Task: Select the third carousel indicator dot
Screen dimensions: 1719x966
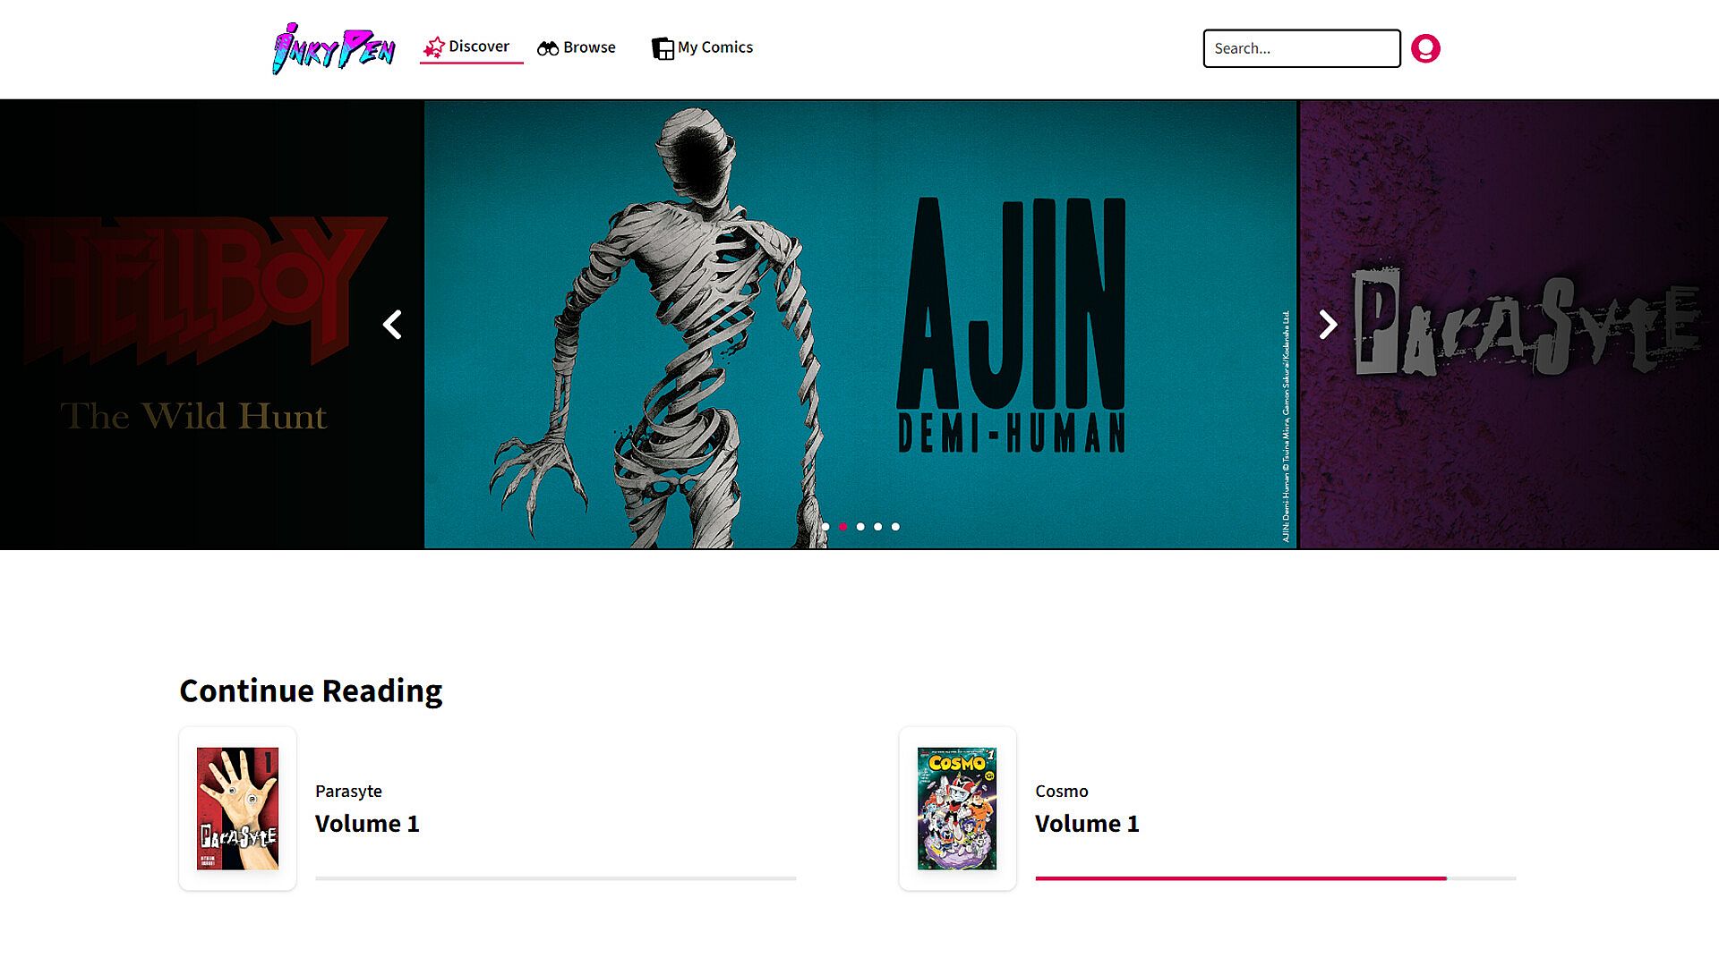Action: pyautogui.click(x=860, y=527)
